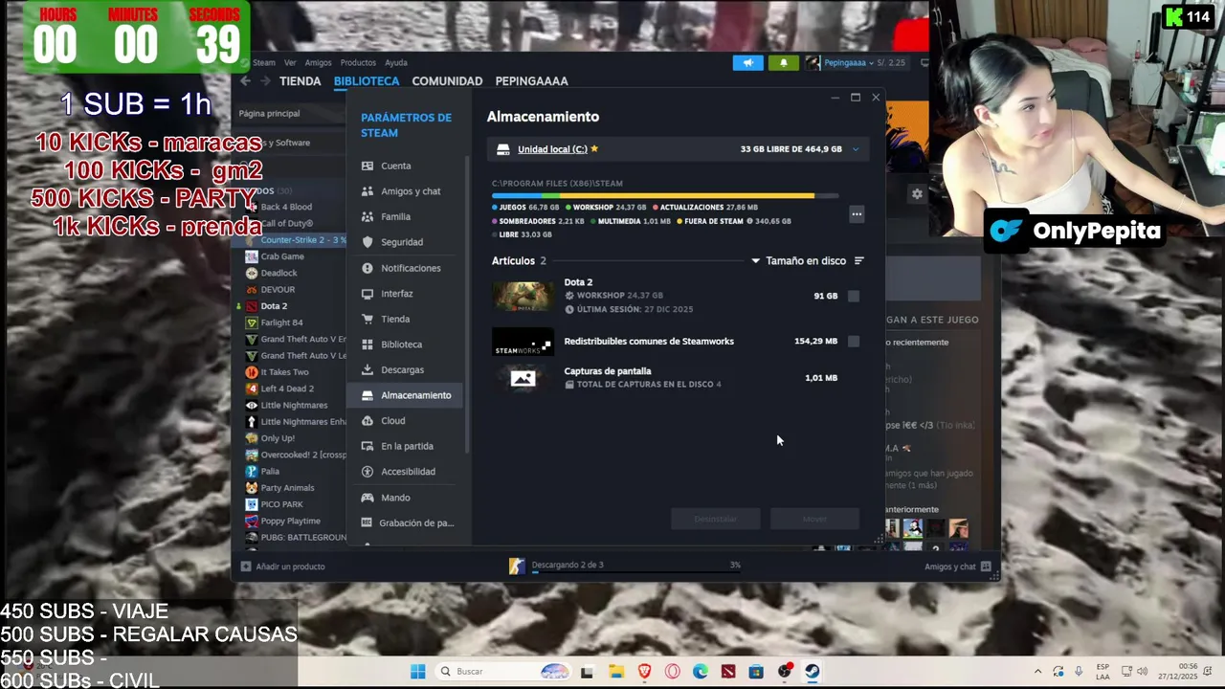Open Microsoft Edge from taskbar

point(701,672)
